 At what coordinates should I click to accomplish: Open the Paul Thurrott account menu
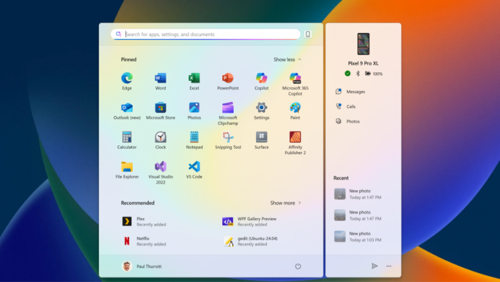point(142,266)
